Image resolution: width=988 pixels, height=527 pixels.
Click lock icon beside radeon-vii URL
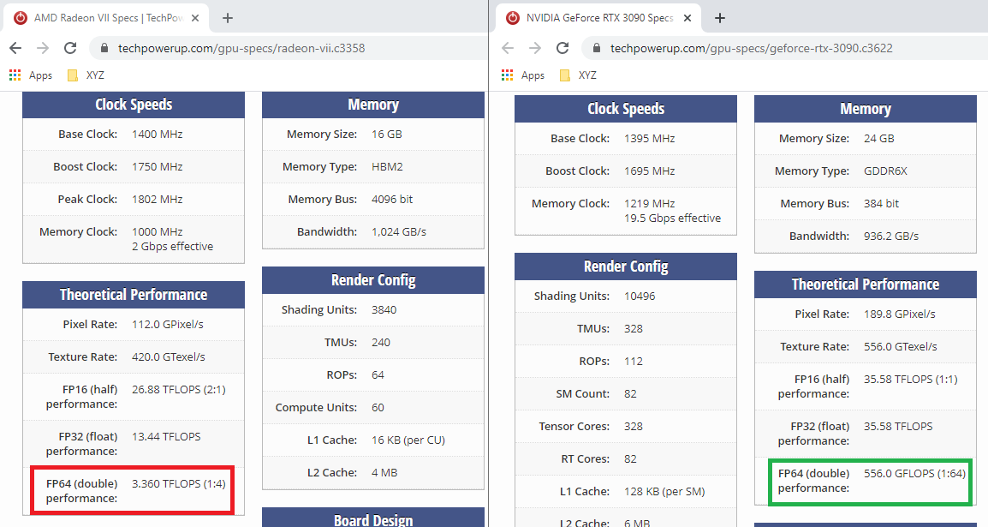pyautogui.click(x=104, y=48)
